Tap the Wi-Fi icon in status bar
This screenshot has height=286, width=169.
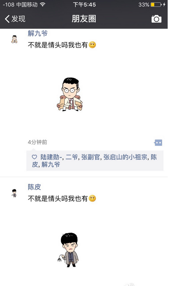click(x=43, y=5)
